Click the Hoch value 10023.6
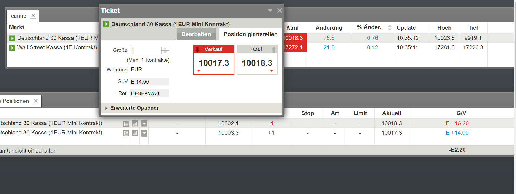Viewport: 516px width, 194px height. [x=444, y=38]
